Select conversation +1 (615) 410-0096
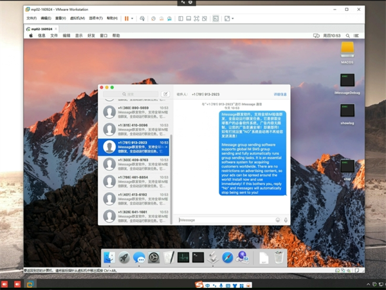Screen dimensions: 386x290 tap(135, 129)
